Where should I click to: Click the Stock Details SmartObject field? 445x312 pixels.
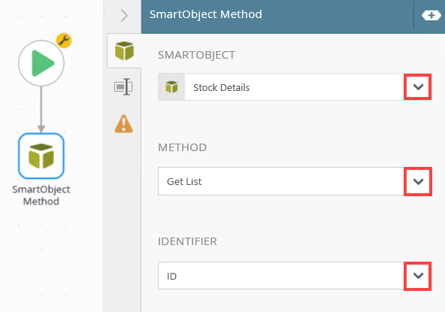click(294, 87)
